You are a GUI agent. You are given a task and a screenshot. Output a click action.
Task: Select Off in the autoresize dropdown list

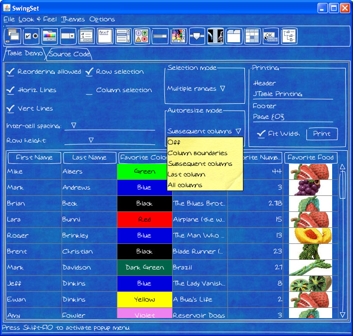coord(174,143)
